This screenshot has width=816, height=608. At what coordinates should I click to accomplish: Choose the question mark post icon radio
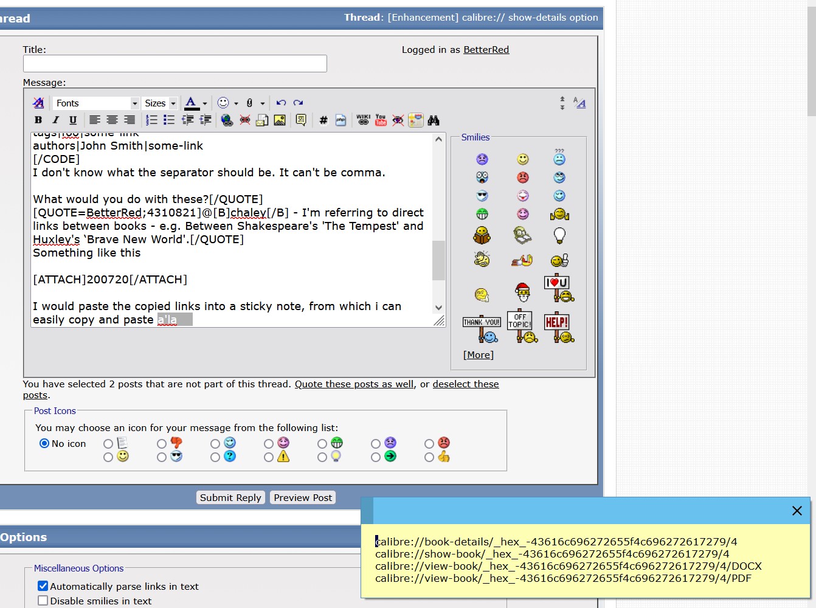pyautogui.click(x=215, y=457)
